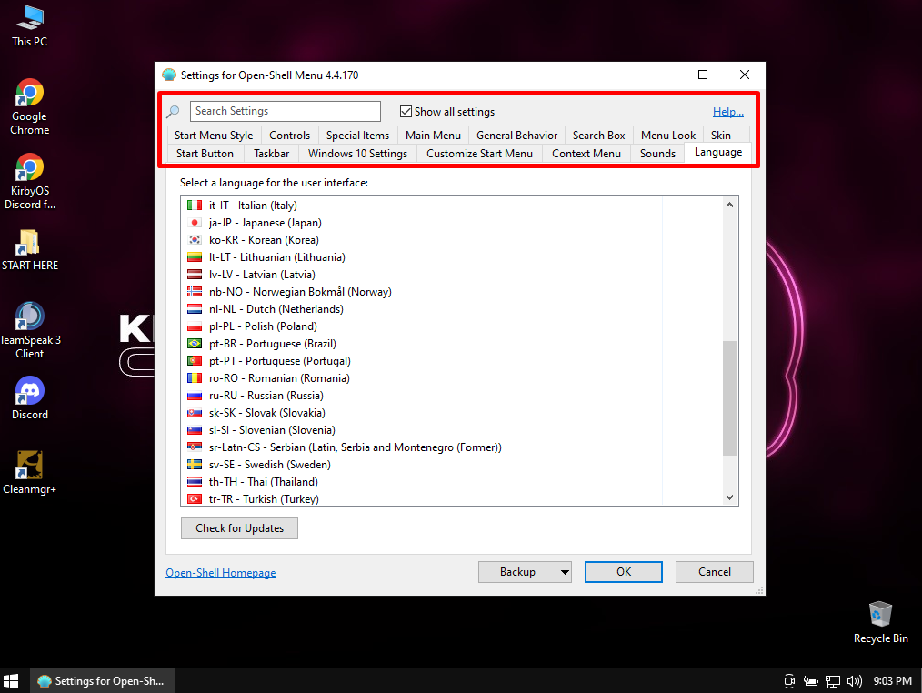The height and width of the screenshot is (693, 922).
Task: Click the language list scroll-up arrow
Action: pos(730,205)
